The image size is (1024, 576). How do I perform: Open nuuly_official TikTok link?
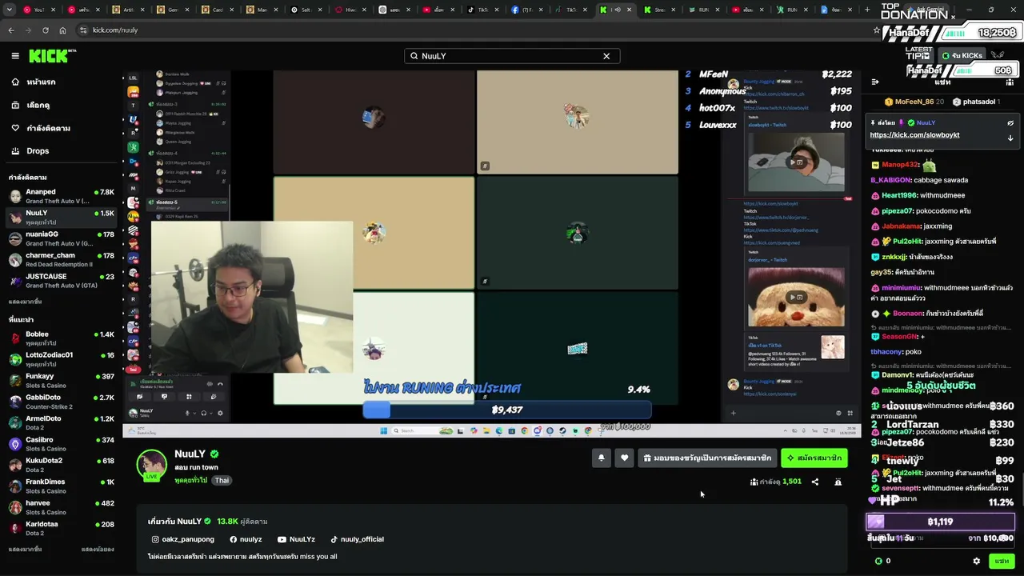(357, 539)
